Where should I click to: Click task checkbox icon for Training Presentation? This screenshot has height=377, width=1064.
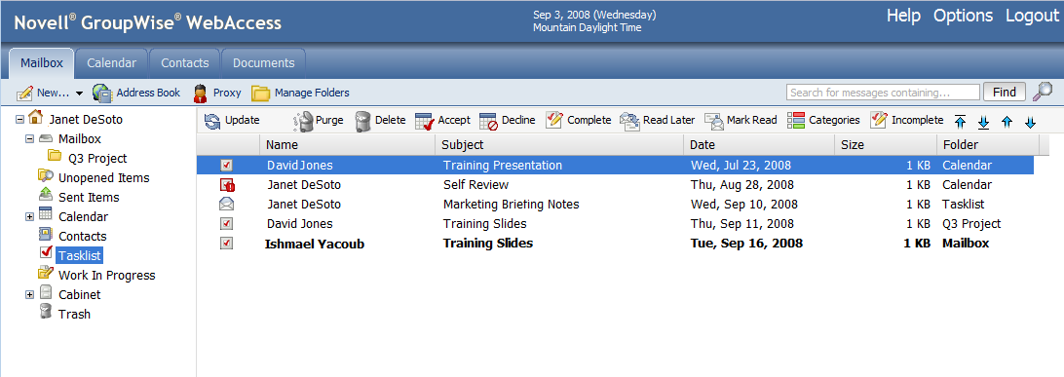click(x=227, y=165)
